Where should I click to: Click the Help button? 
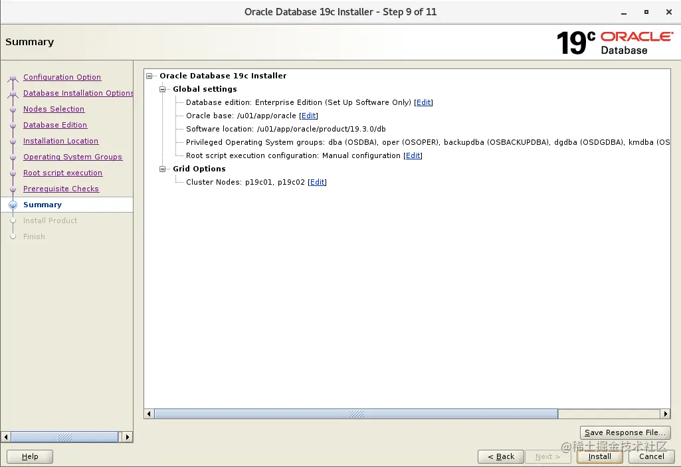tap(30, 456)
